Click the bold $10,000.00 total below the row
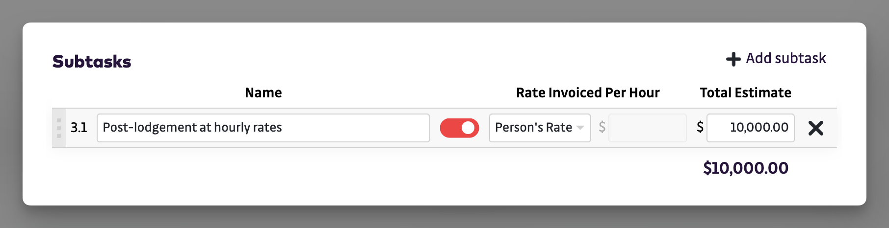 tap(745, 168)
